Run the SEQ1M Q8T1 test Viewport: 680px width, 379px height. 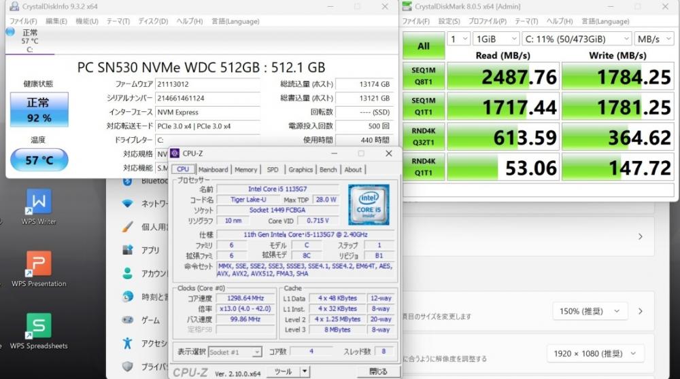424,76
